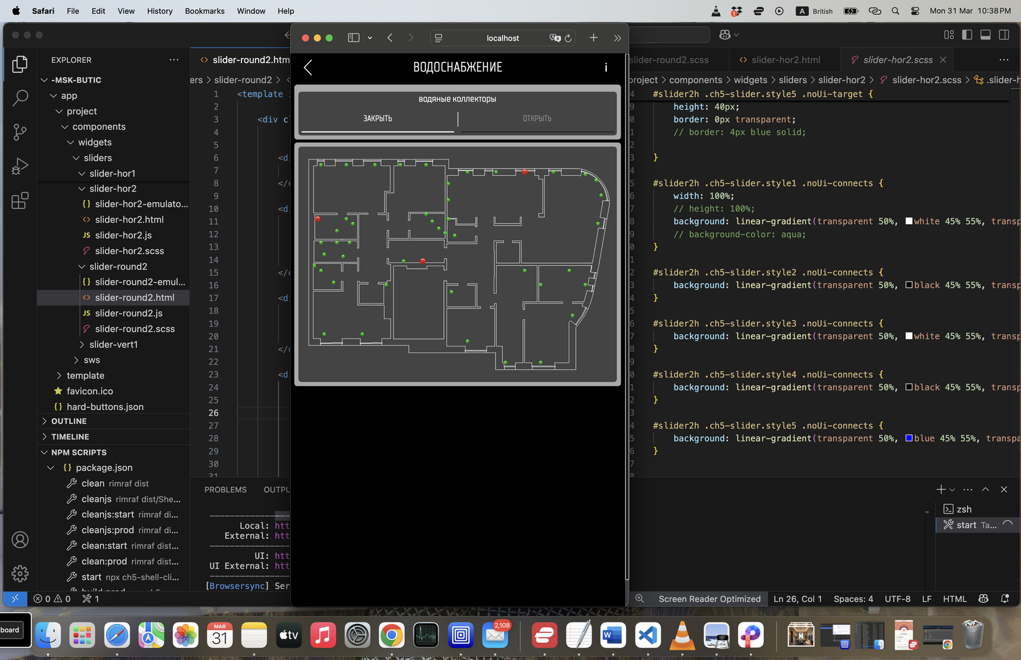Click errors and warnings count in status bar

point(53,599)
